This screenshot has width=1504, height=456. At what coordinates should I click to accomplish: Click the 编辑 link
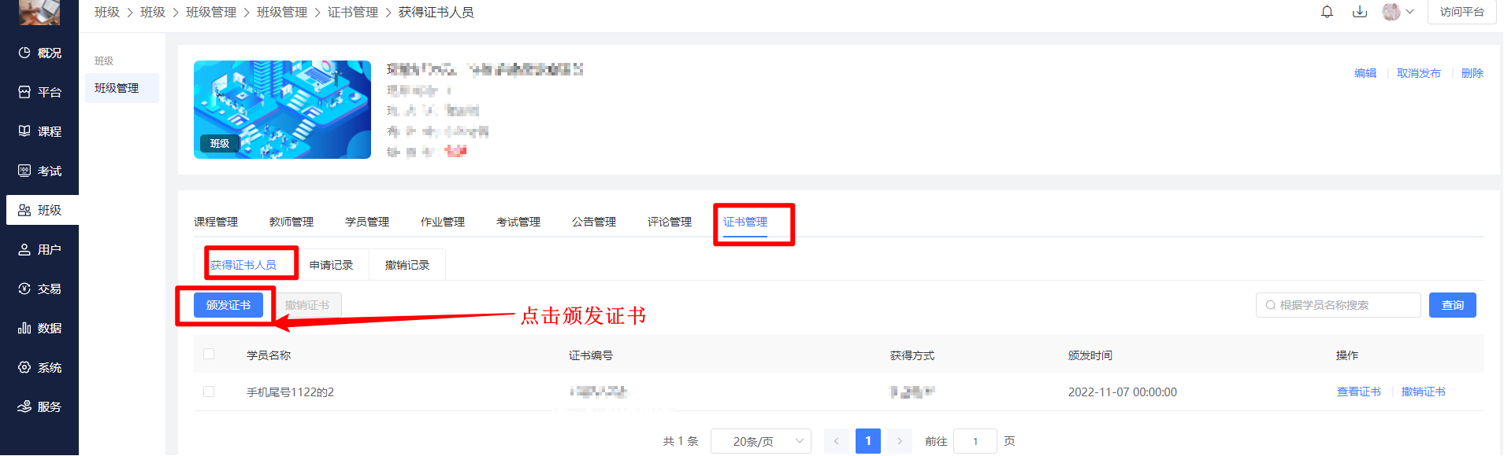point(1365,73)
